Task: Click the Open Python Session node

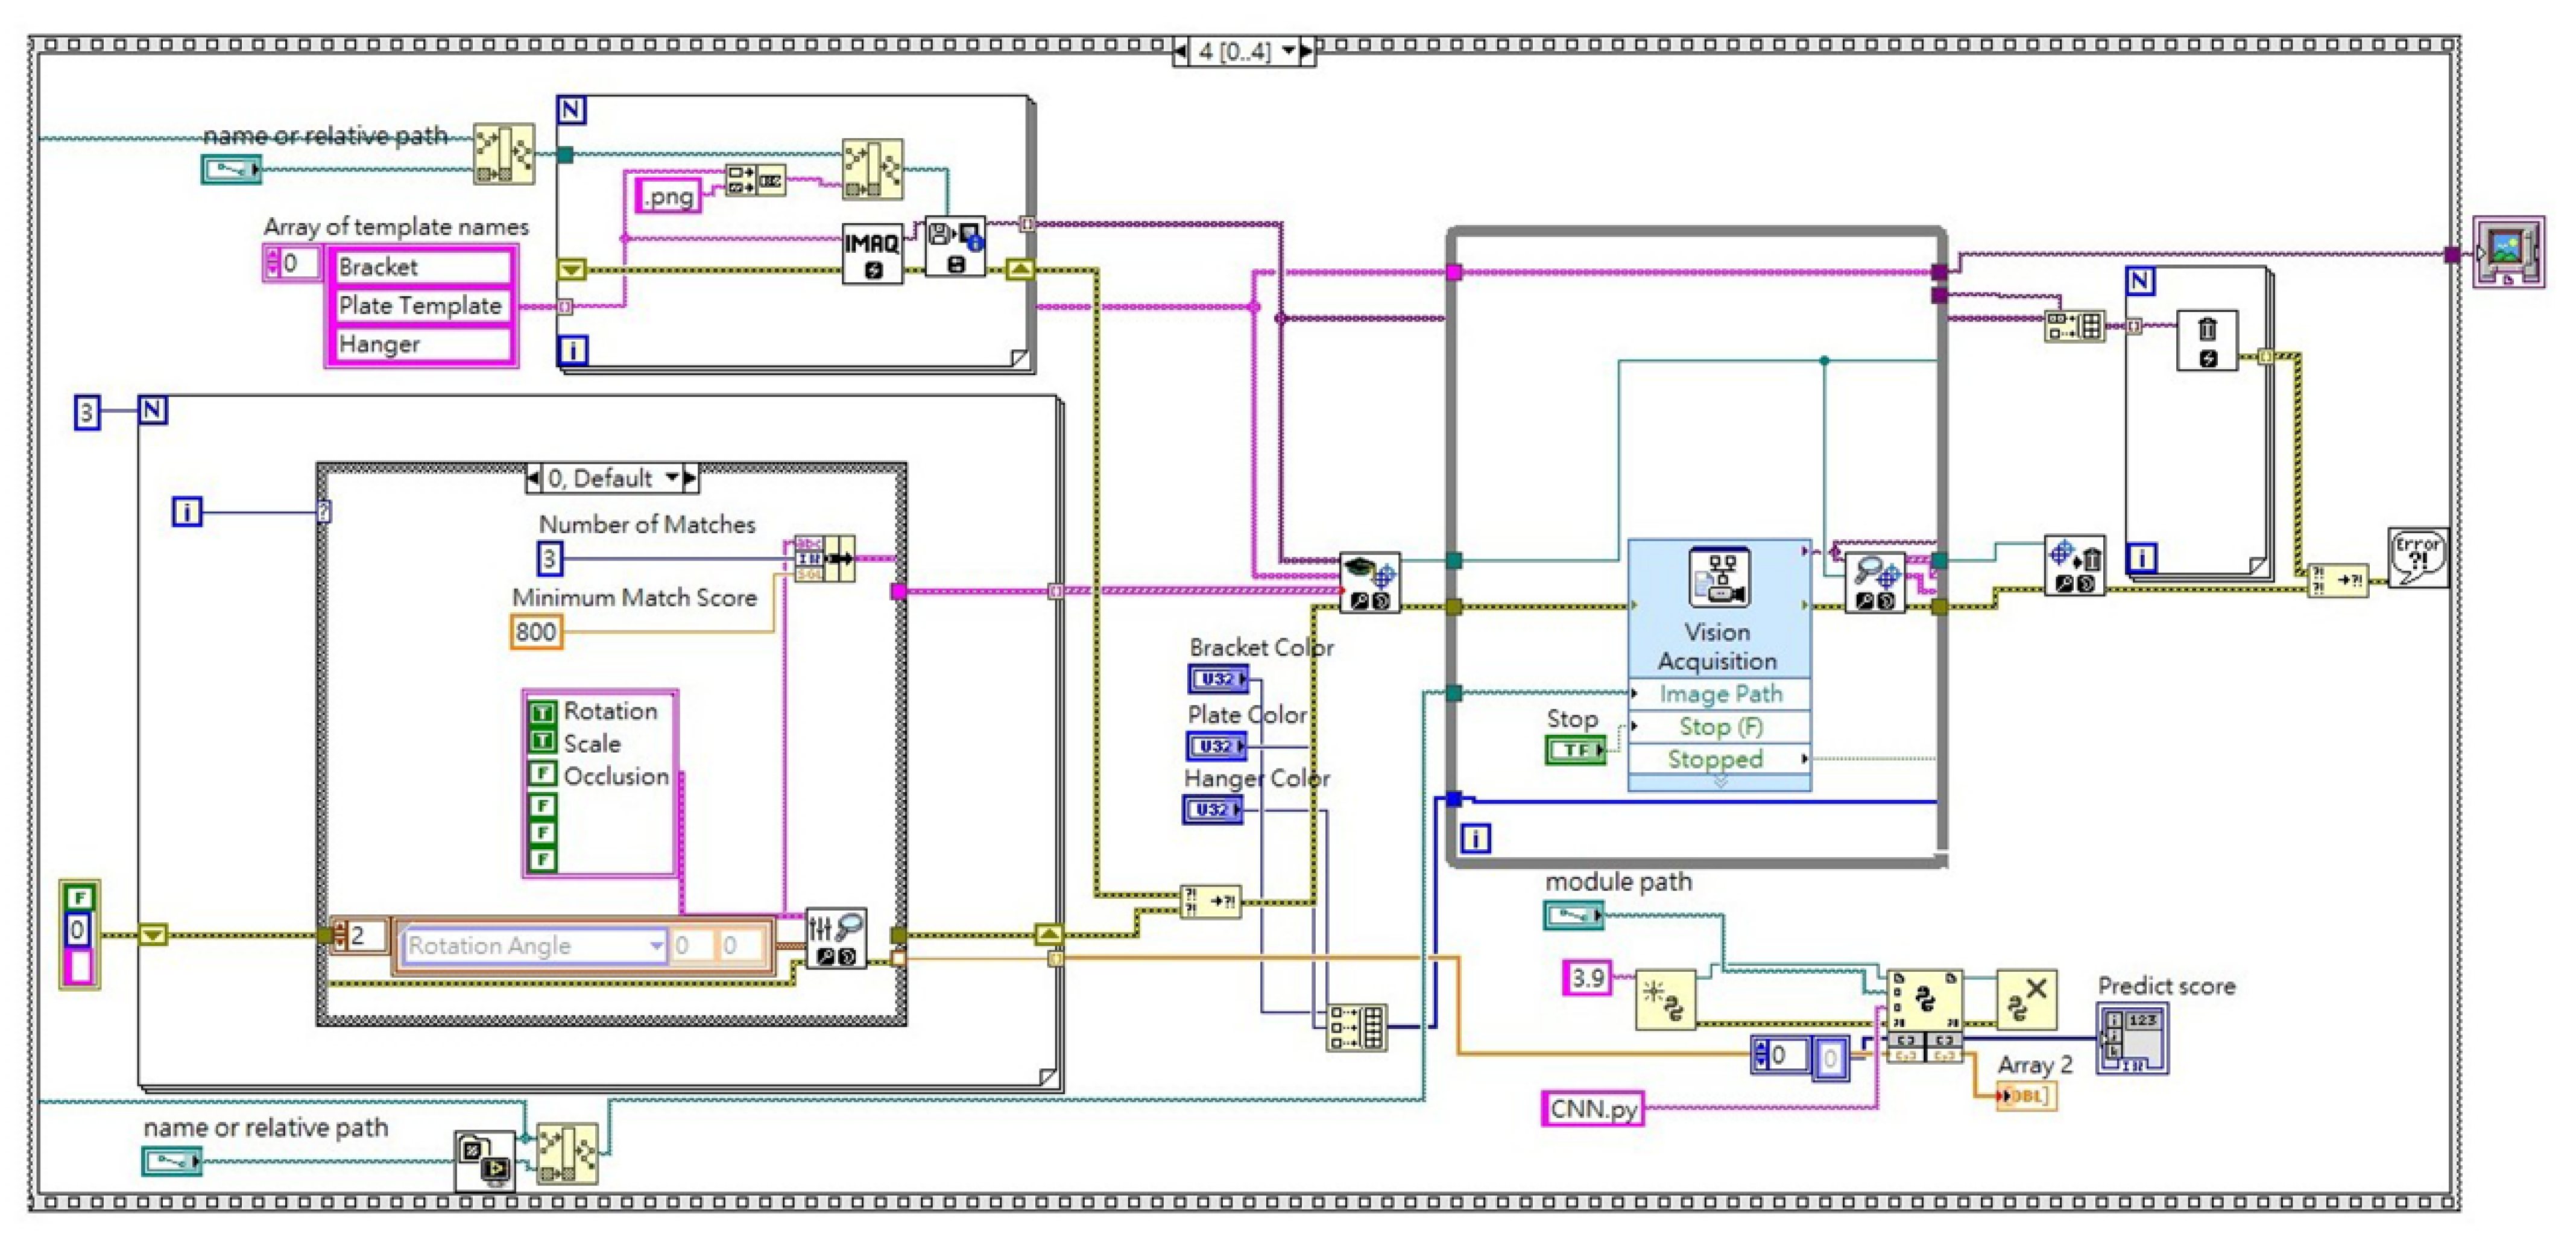Action: pyautogui.click(x=1665, y=999)
